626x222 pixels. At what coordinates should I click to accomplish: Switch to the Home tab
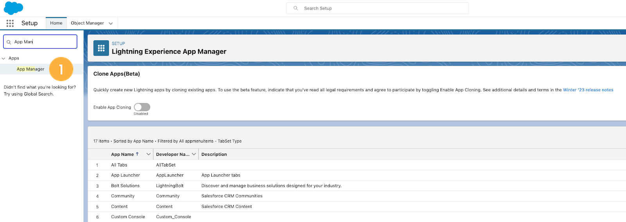coord(56,23)
